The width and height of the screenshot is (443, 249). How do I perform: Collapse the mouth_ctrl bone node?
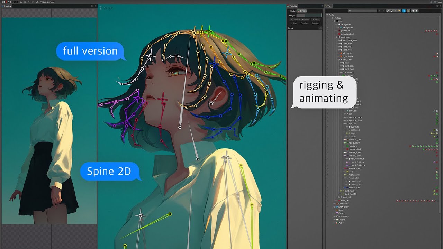[345, 178]
